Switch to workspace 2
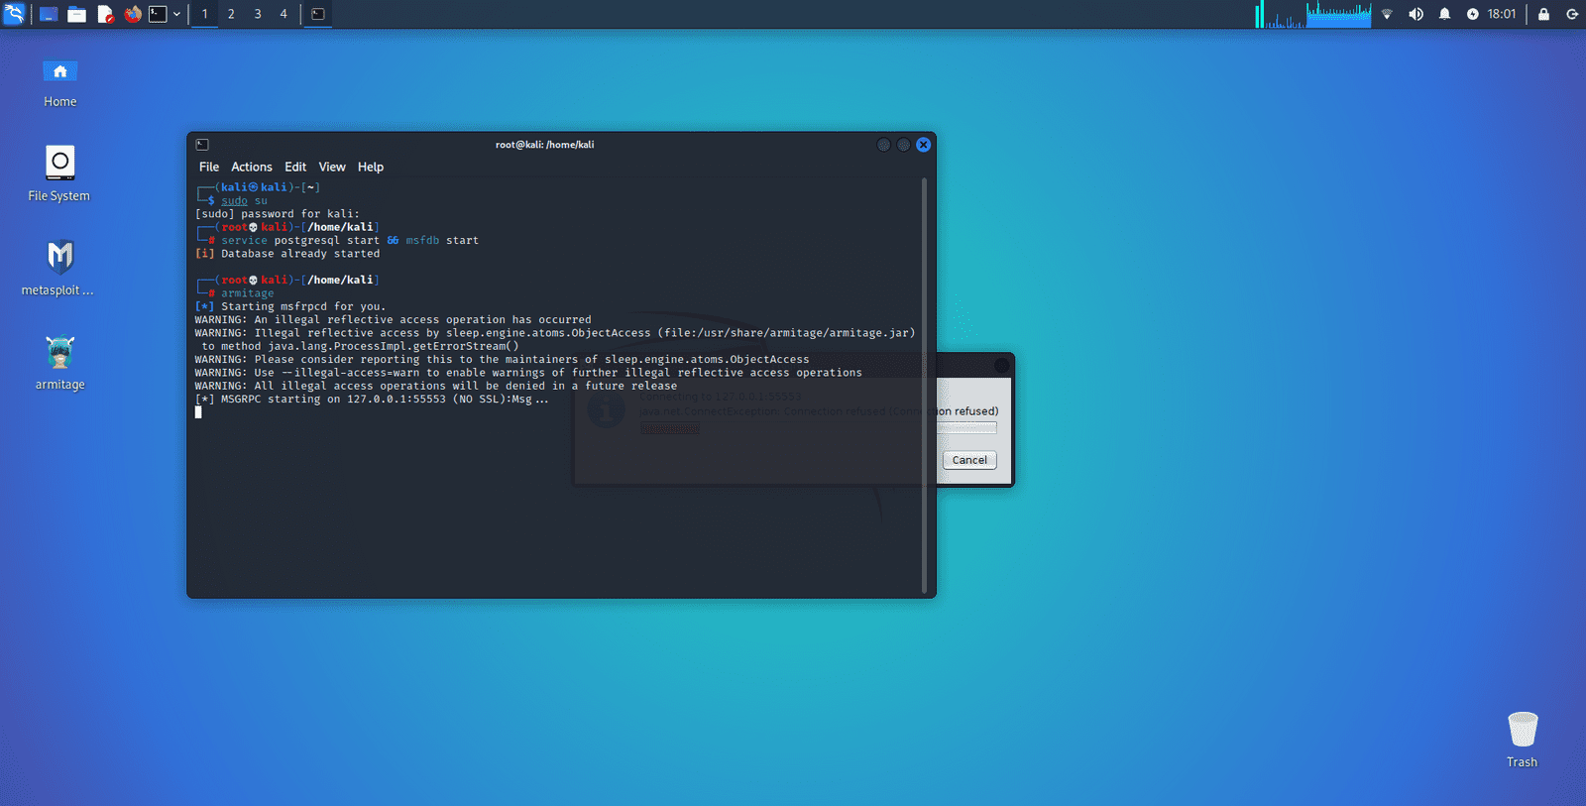This screenshot has height=806, width=1586. click(231, 14)
